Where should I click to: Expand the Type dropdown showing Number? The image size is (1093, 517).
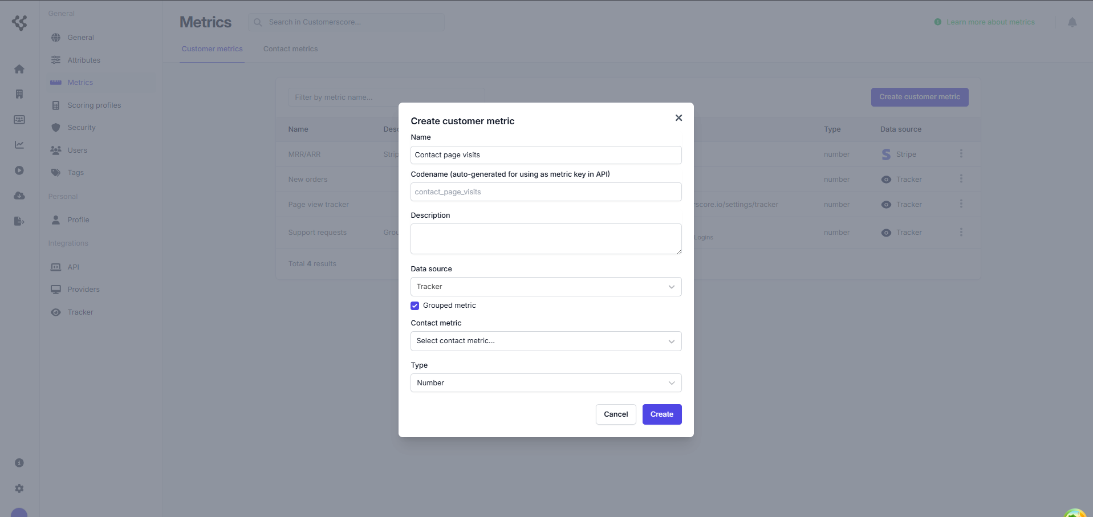(x=546, y=383)
